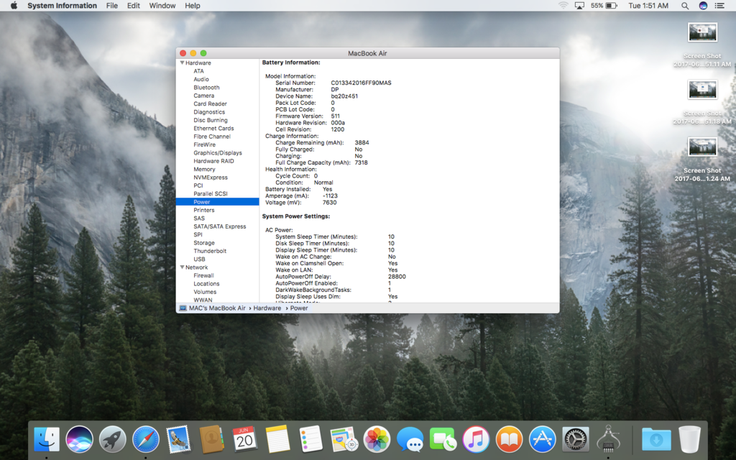736x460 pixels.
Task: Open Launchpad rocket icon
Action: [112, 440]
